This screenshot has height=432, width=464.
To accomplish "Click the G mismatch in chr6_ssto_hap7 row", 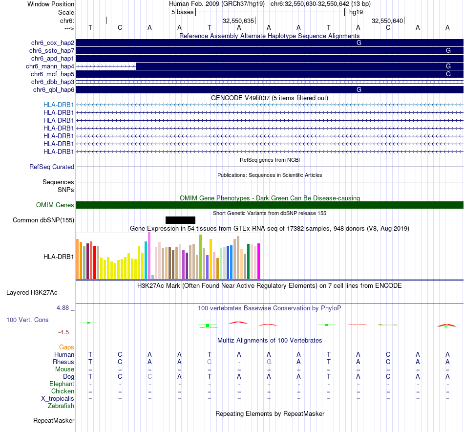I will click(448, 51).
